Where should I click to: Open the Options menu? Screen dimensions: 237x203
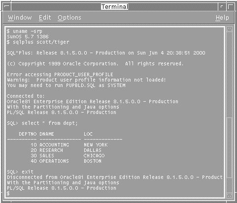coord(69,18)
